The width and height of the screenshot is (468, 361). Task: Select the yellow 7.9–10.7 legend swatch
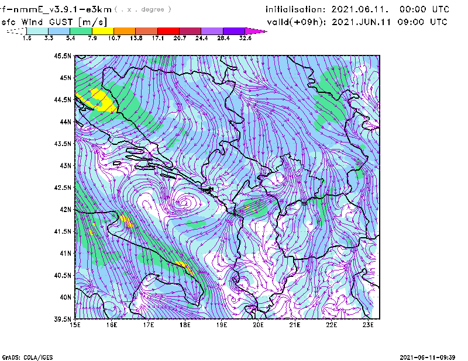click(103, 31)
